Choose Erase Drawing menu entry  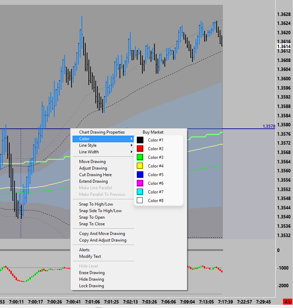pos(92,273)
